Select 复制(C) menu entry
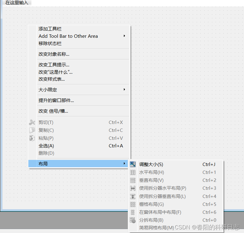 (x=79, y=130)
